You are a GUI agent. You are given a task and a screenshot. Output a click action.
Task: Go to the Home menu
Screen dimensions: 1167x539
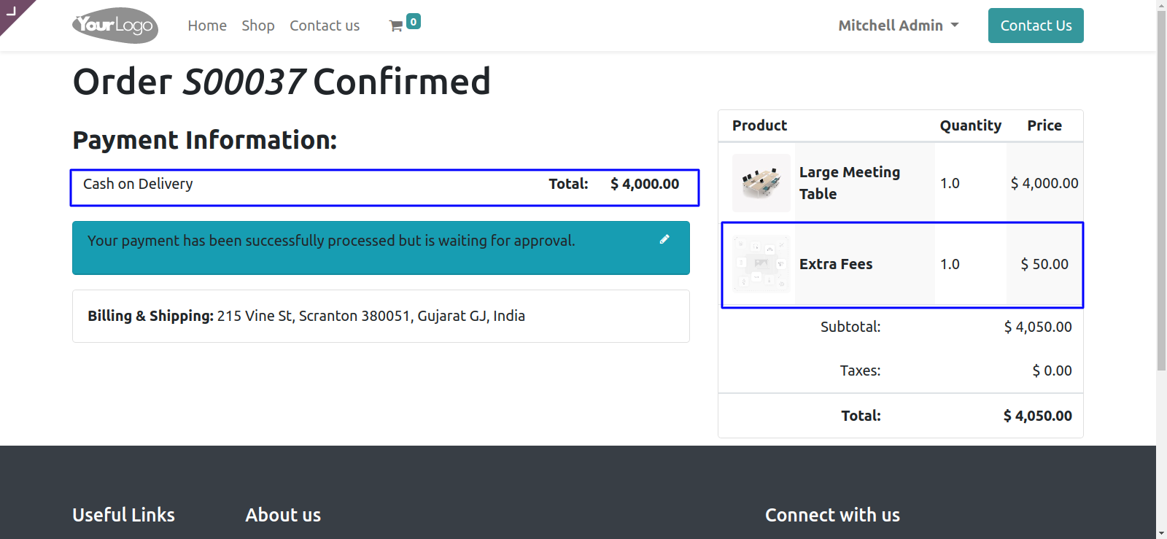[x=207, y=26]
